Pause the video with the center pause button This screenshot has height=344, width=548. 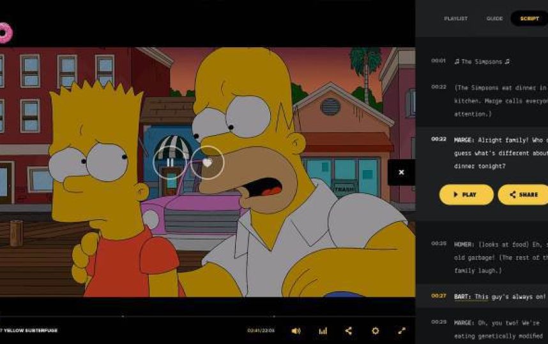[x=170, y=162]
